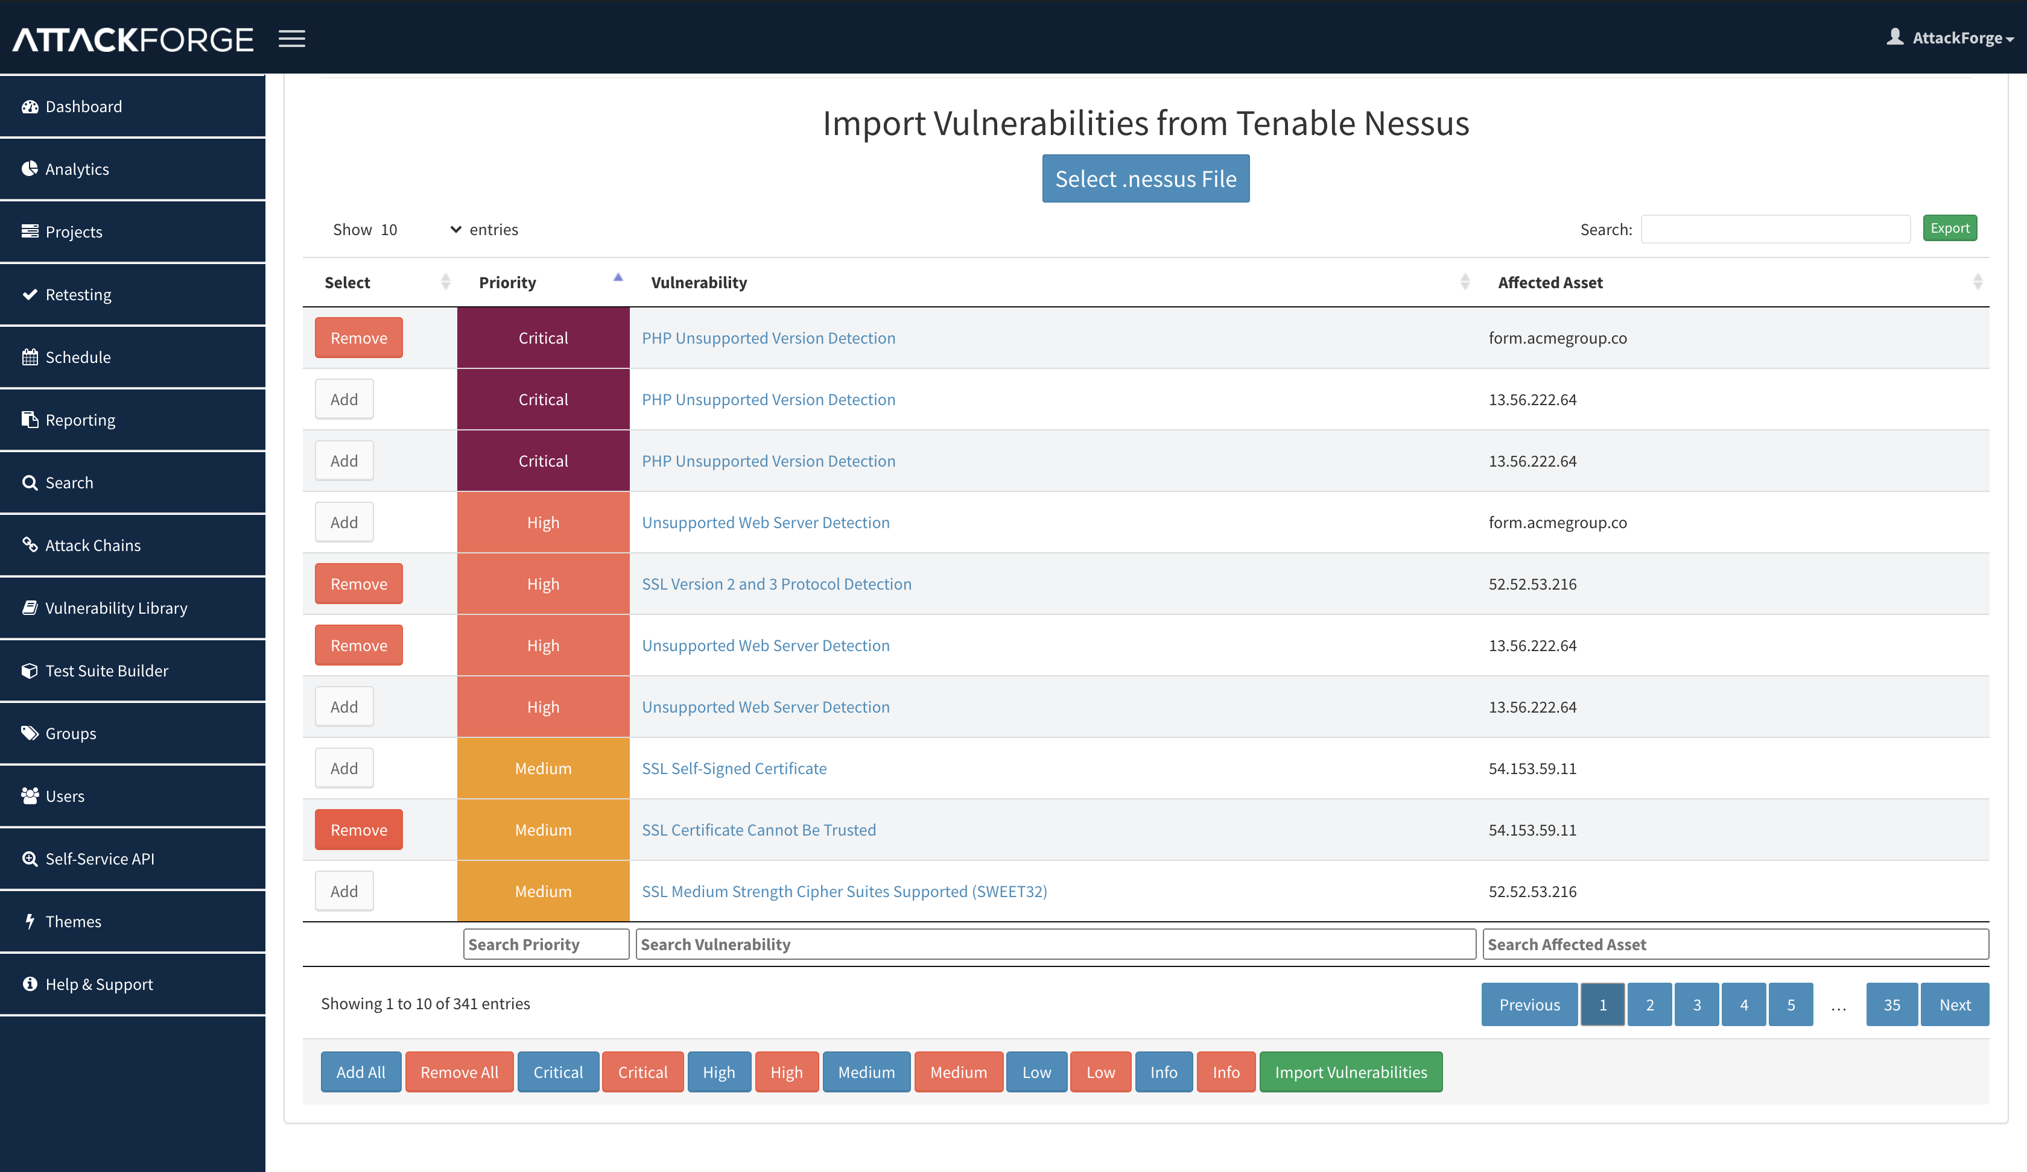Remove the PHP Unsupported Version for form.acmegroup.co
The width and height of the screenshot is (2027, 1172).
pyautogui.click(x=359, y=338)
